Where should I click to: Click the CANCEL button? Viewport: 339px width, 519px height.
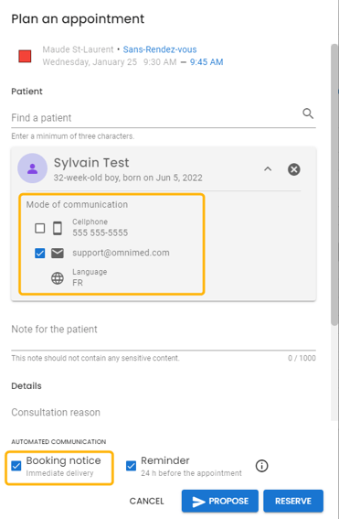click(147, 501)
